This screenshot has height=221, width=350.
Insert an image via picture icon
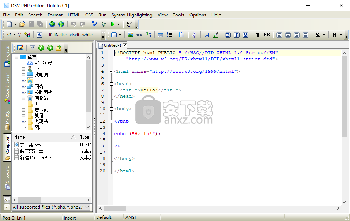pos(131,35)
